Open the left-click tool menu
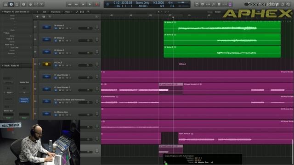This screenshot has height=165, width=294. pos(159,12)
